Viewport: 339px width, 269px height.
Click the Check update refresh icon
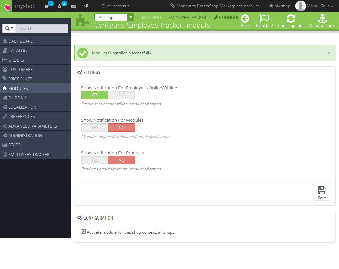point(291,19)
